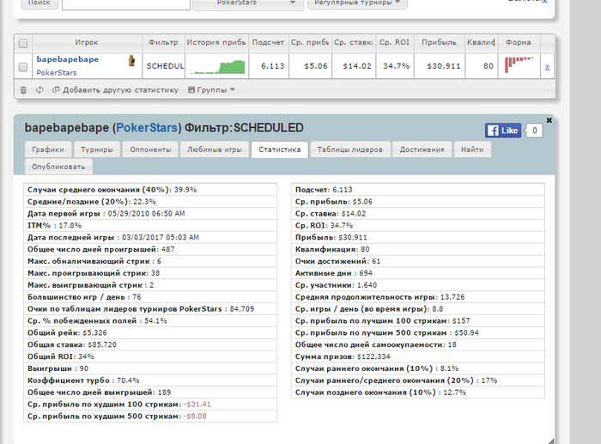Screen dimensions: 601x444
Task: Click the refresh icon below the table
Action: pyautogui.click(x=39, y=89)
